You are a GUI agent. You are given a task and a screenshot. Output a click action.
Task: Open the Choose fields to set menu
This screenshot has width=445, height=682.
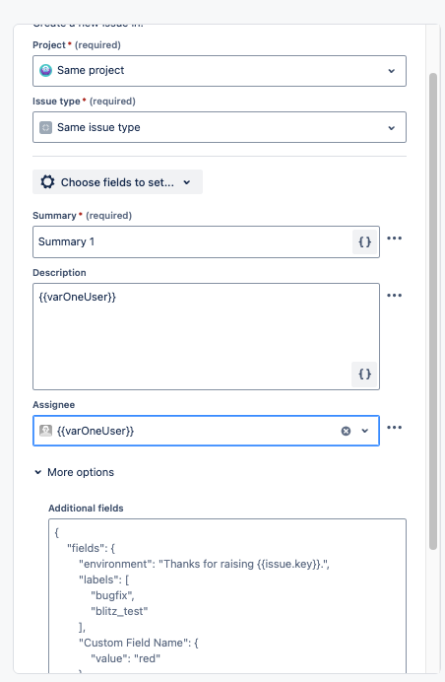tap(117, 181)
